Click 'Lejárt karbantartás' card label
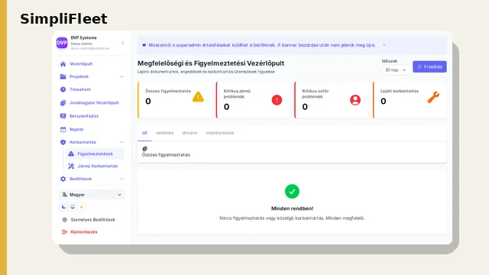Viewport: 489px width, 275px height. coord(400,91)
